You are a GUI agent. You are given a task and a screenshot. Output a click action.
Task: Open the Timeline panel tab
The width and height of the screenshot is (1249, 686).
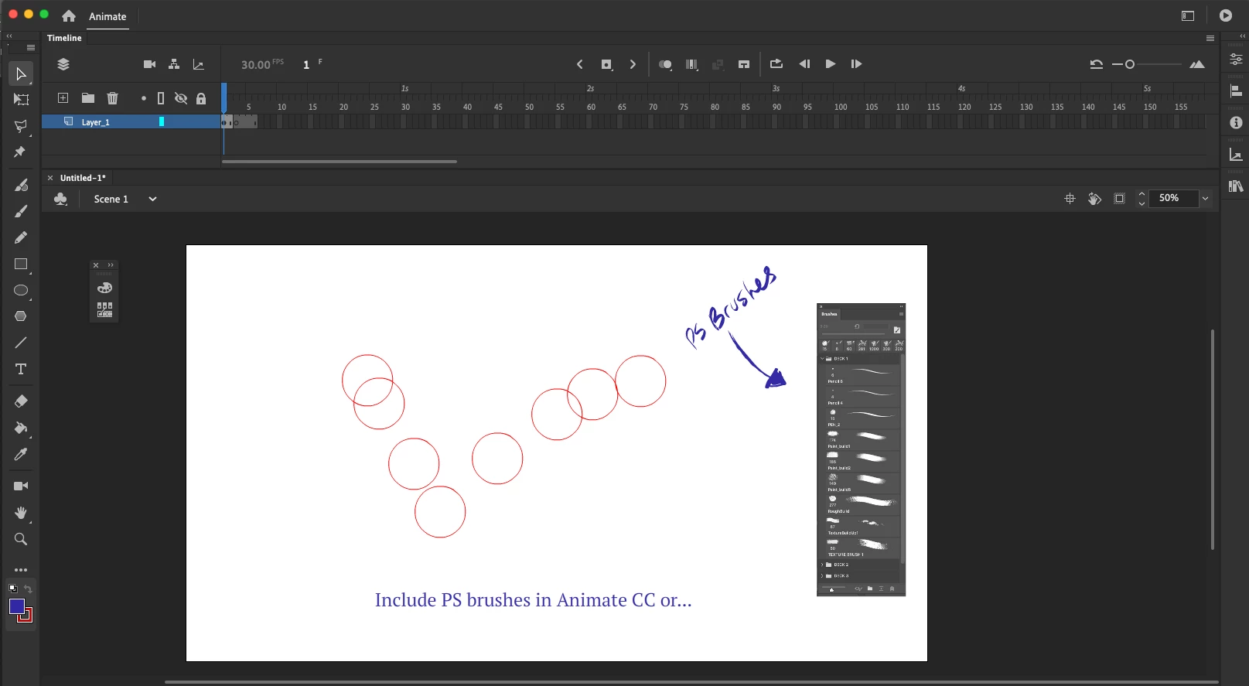(x=64, y=38)
